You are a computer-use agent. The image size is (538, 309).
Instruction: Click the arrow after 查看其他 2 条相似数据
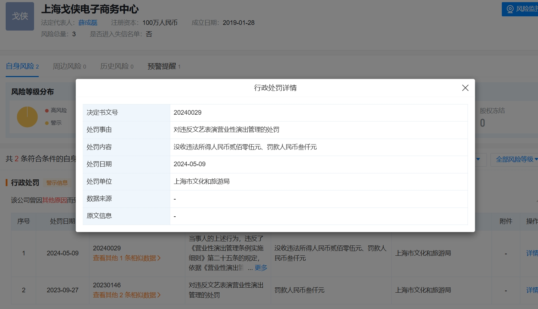click(x=159, y=295)
